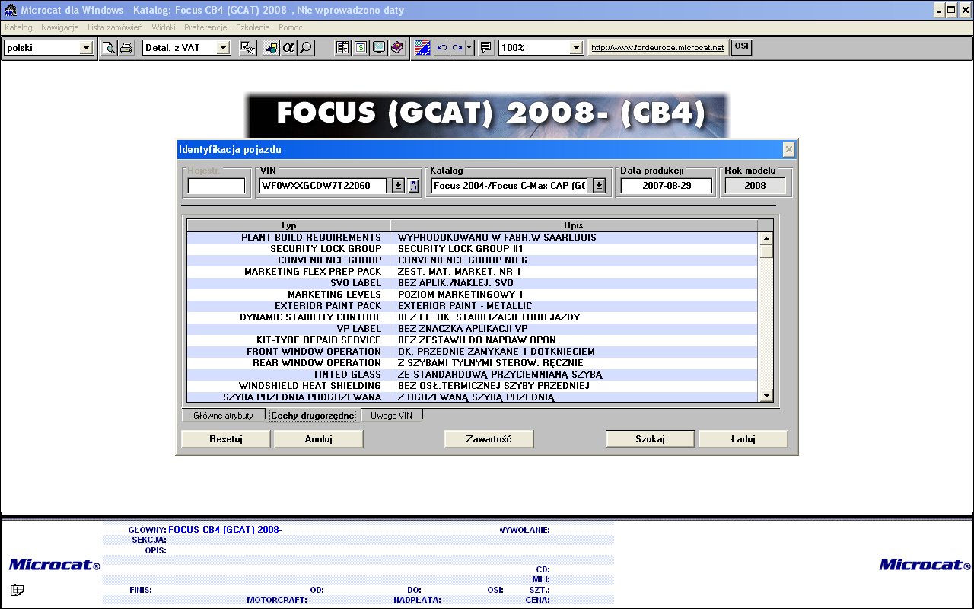
Task: Open the Lista zamówień menu
Action: pyautogui.click(x=115, y=27)
